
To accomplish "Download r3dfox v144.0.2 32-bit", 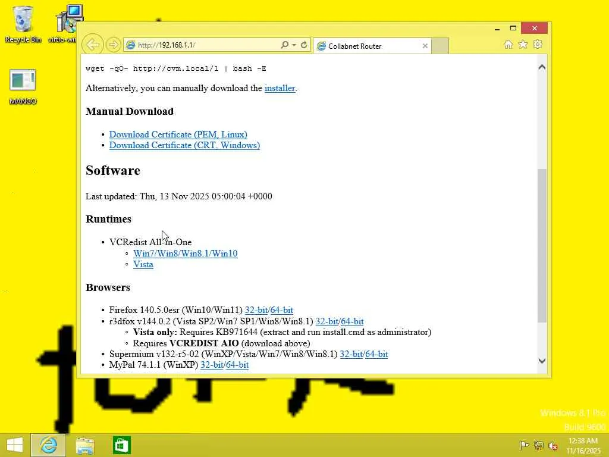I will coord(327,321).
